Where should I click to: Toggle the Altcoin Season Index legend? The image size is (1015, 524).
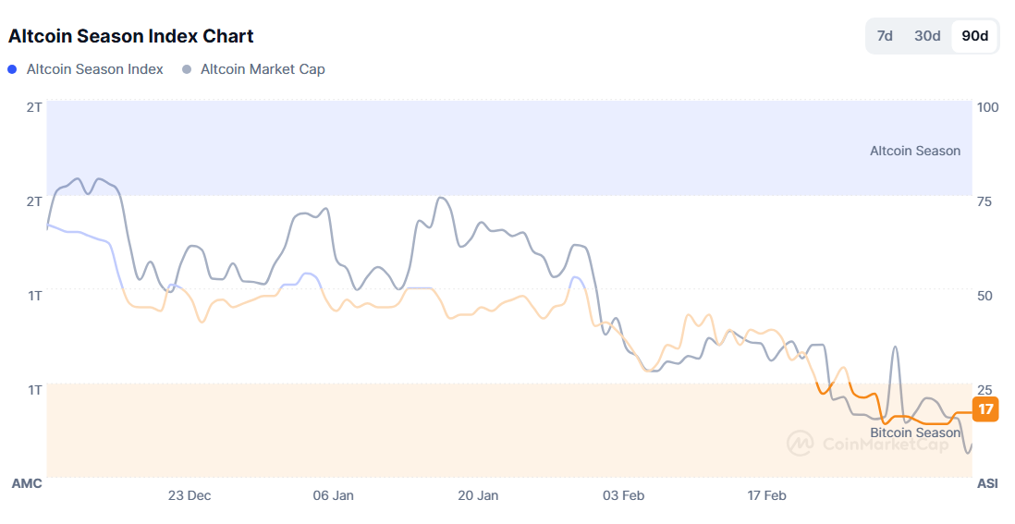[94, 69]
